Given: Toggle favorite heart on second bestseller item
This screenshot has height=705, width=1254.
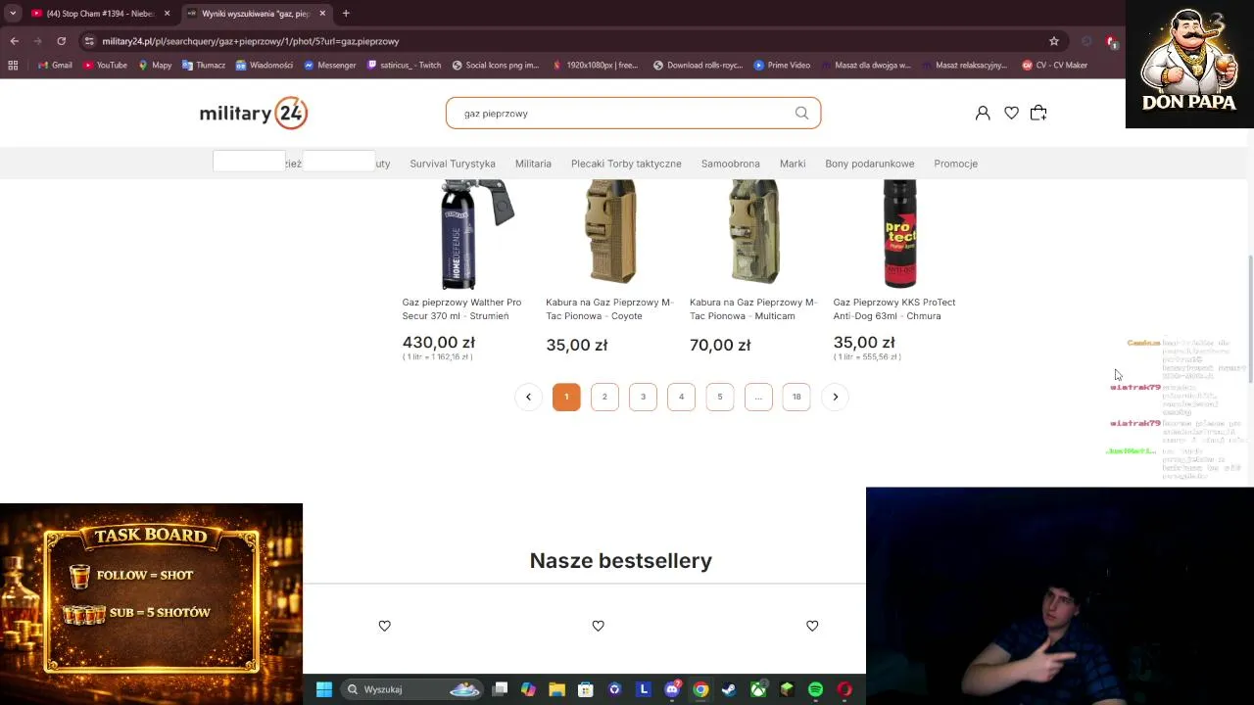Looking at the screenshot, I should [598, 626].
